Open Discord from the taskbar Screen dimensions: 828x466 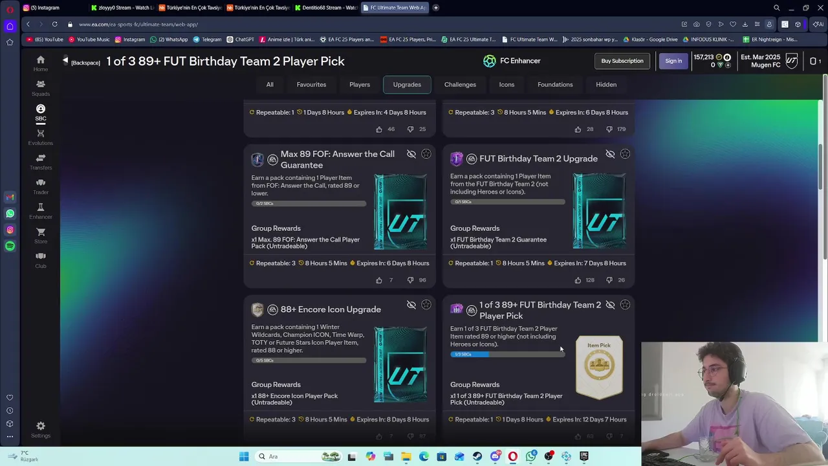[495, 457]
